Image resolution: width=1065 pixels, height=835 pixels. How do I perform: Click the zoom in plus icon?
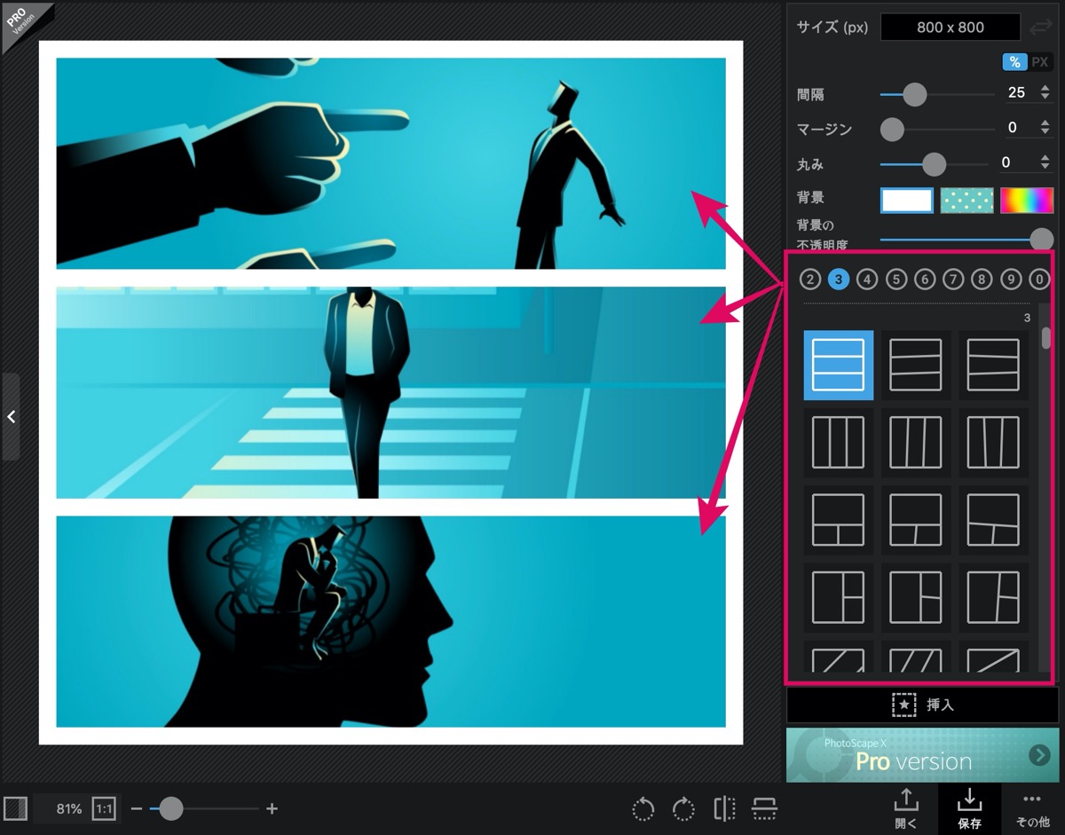coord(272,808)
